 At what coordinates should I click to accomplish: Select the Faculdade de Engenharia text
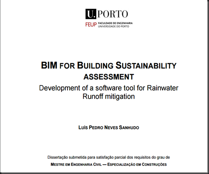[x=115, y=23]
